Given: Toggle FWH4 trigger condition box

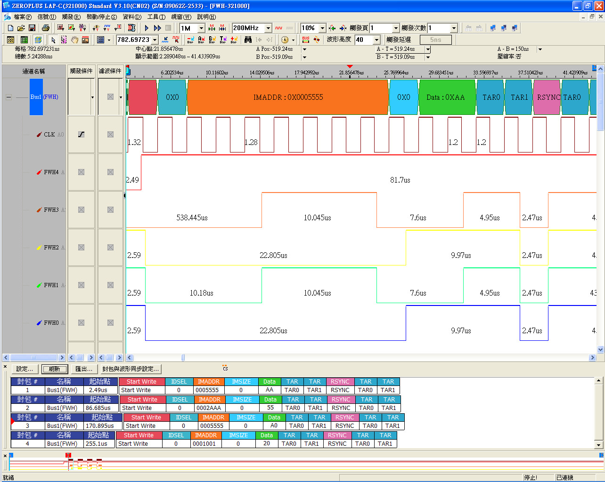Looking at the screenshot, I should 81,172.
